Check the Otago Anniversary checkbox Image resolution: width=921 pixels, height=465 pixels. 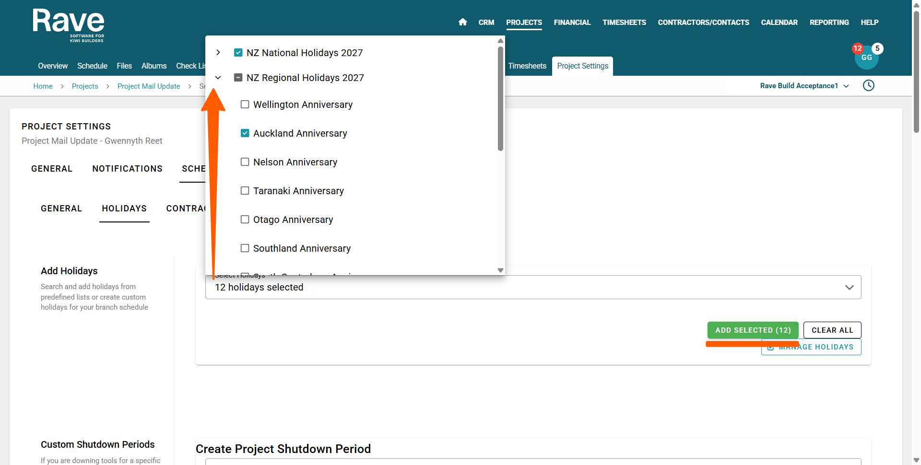pyautogui.click(x=245, y=220)
